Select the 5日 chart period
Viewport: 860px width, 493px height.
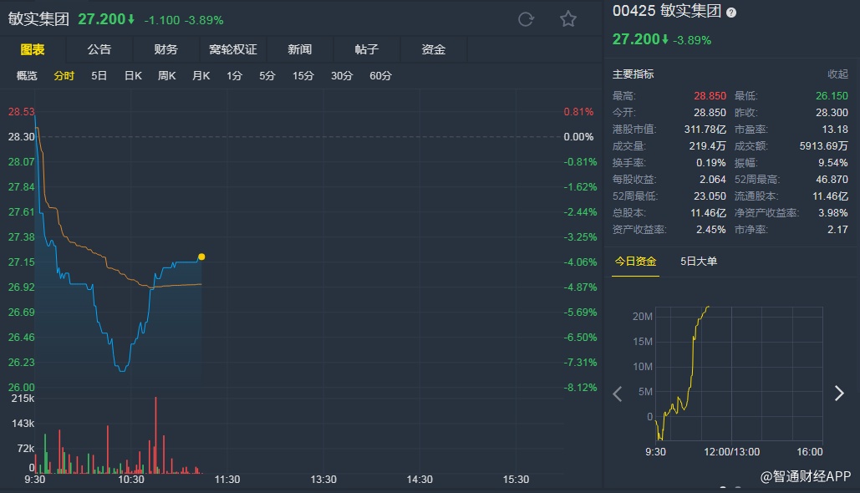[99, 76]
